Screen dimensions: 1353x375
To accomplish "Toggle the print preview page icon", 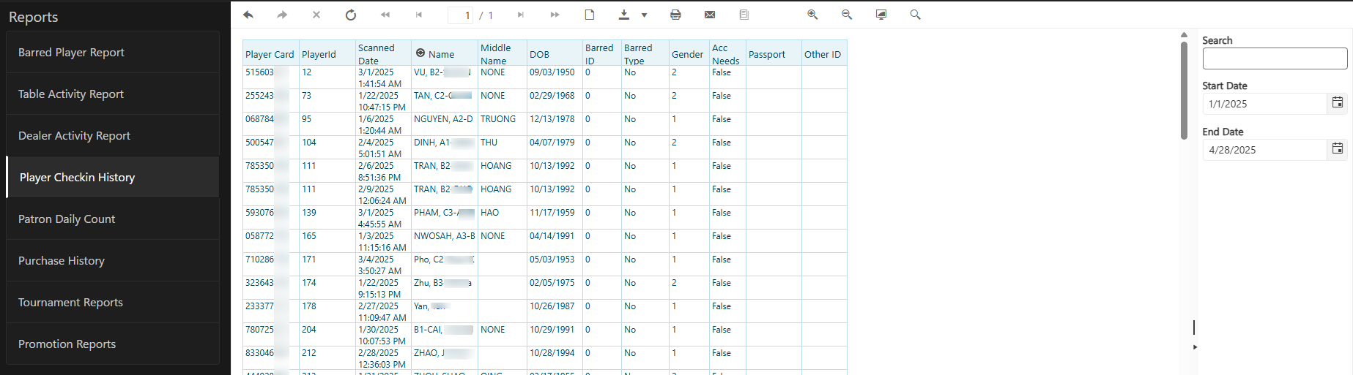I will click(590, 15).
